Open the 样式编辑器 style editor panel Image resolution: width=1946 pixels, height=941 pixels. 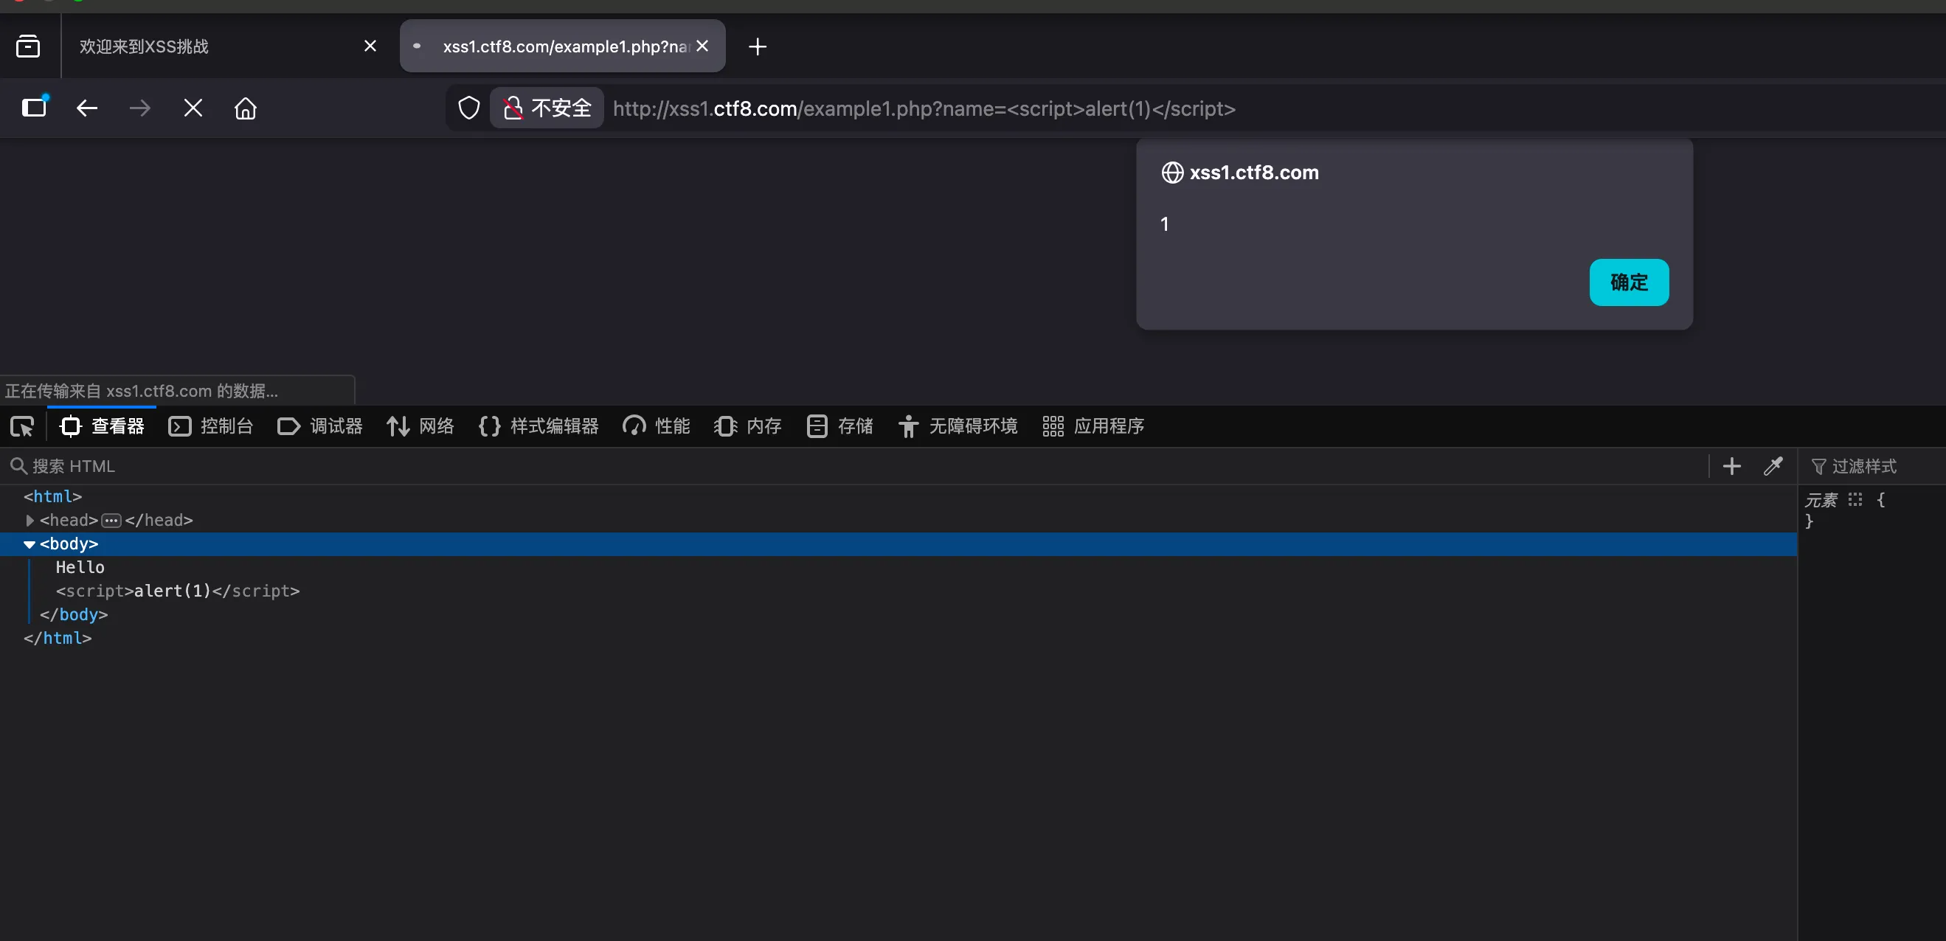coord(539,427)
